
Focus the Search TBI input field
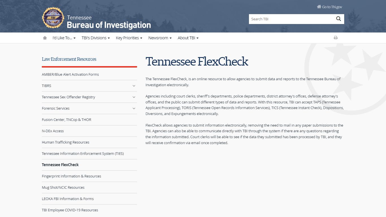pyautogui.click(x=291, y=19)
